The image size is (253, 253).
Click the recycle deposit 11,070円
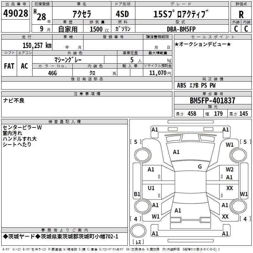point(160,73)
